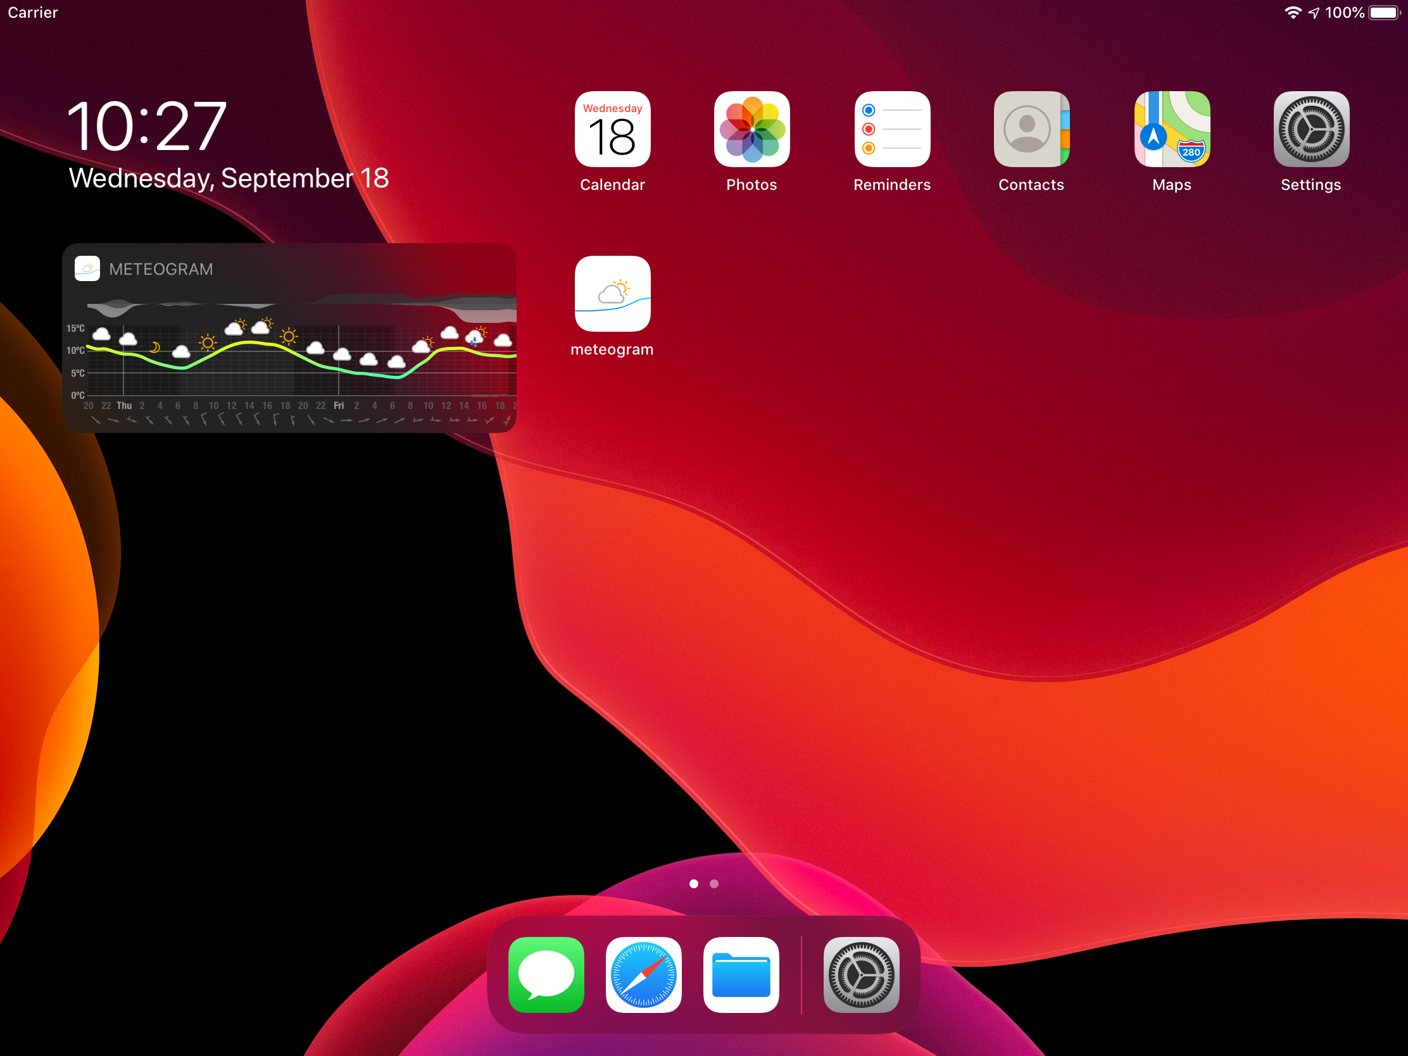Image resolution: width=1408 pixels, height=1056 pixels.
Task: Tap the 10:27 clock display
Action: (146, 126)
